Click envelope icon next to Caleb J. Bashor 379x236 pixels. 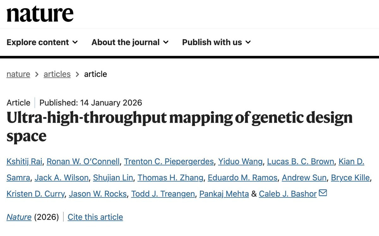pyautogui.click(x=323, y=193)
